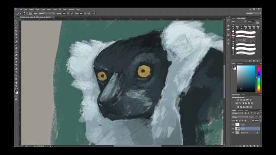The width and height of the screenshot is (276, 155).
Task: Select the Gradient tool
Action: coord(16,59)
